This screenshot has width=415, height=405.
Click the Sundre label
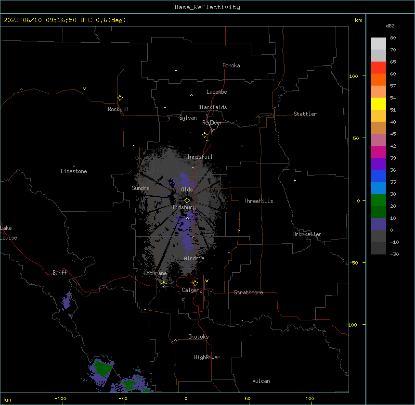click(141, 188)
